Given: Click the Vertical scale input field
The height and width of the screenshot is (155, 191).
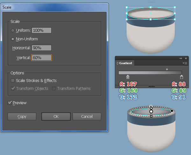Looking at the screenshot, I should (x=41, y=57).
